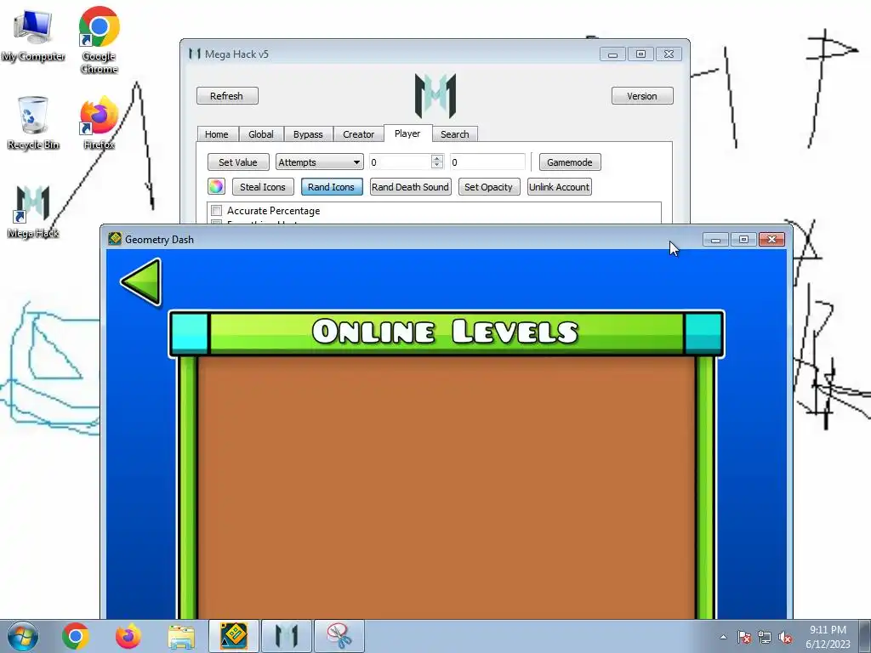Close the Mega Hack v5 window
Image resolution: width=871 pixels, height=653 pixels.
[x=669, y=54]
